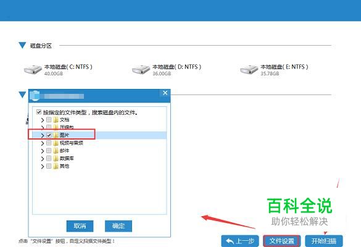
Task: Expand the 数据库 tree node
Action: (43, 159)
